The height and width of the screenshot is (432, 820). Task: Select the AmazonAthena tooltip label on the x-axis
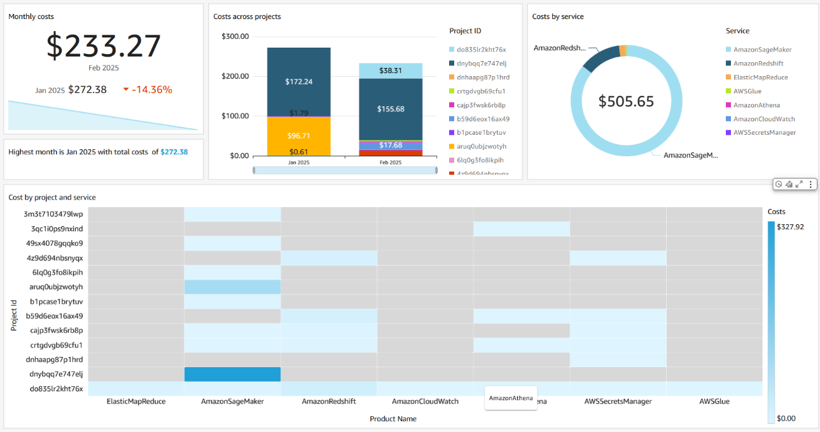click(510, 397)
